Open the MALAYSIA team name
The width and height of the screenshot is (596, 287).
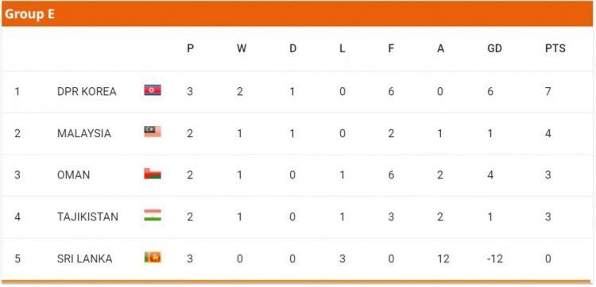(x=84, y=133)
